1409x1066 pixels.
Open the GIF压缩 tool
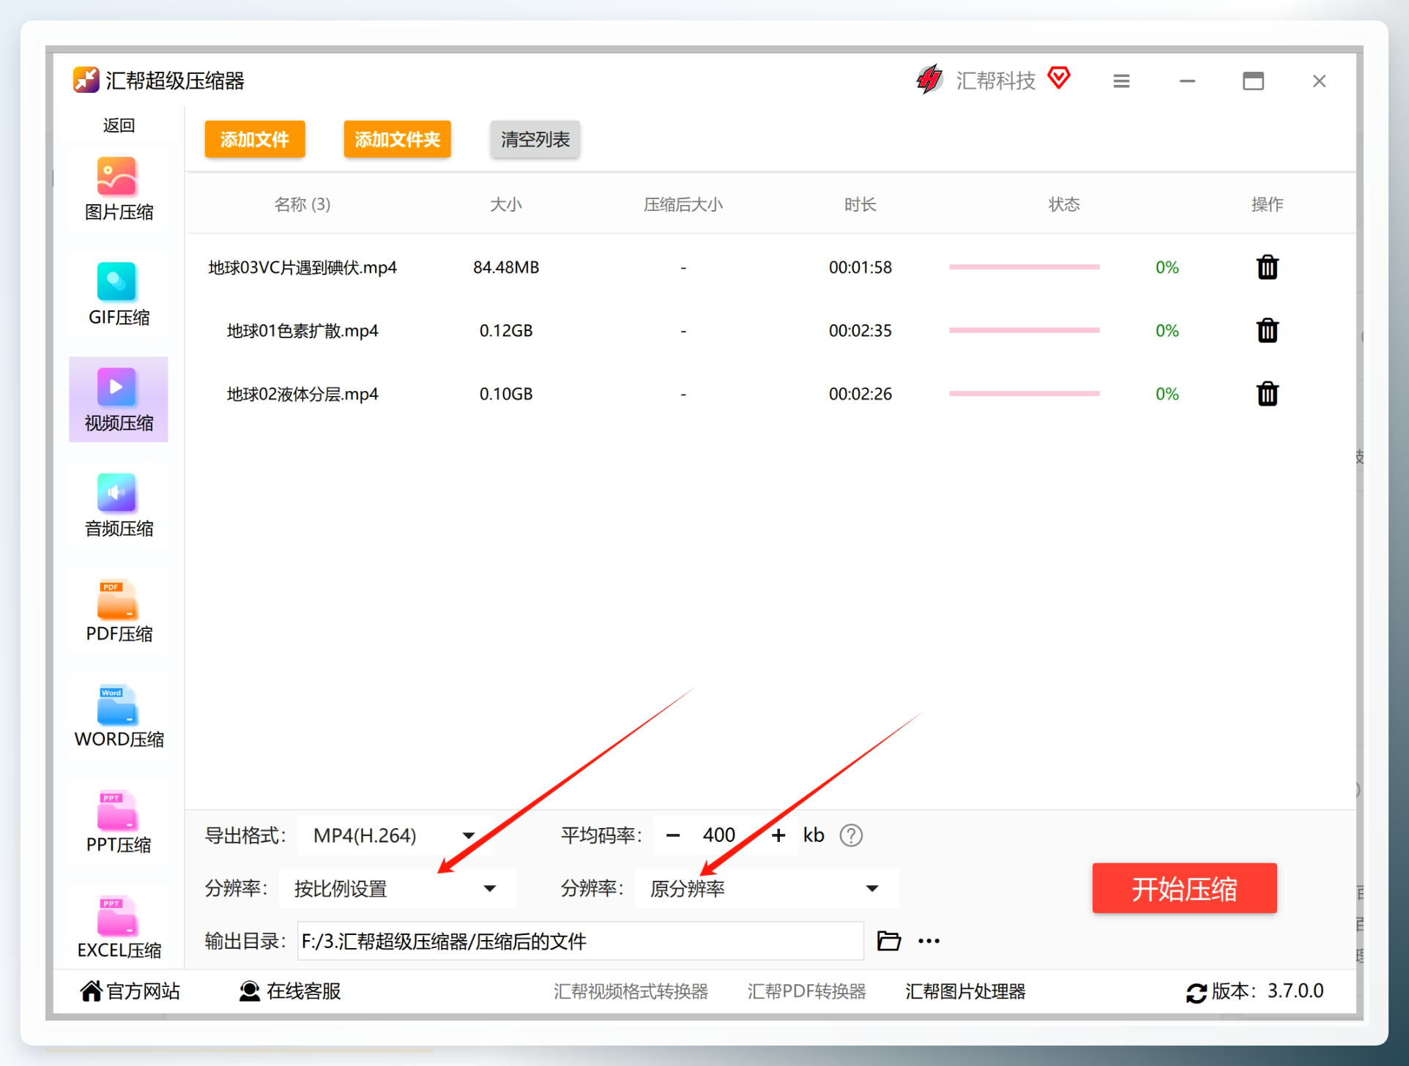tap(119, 295)
